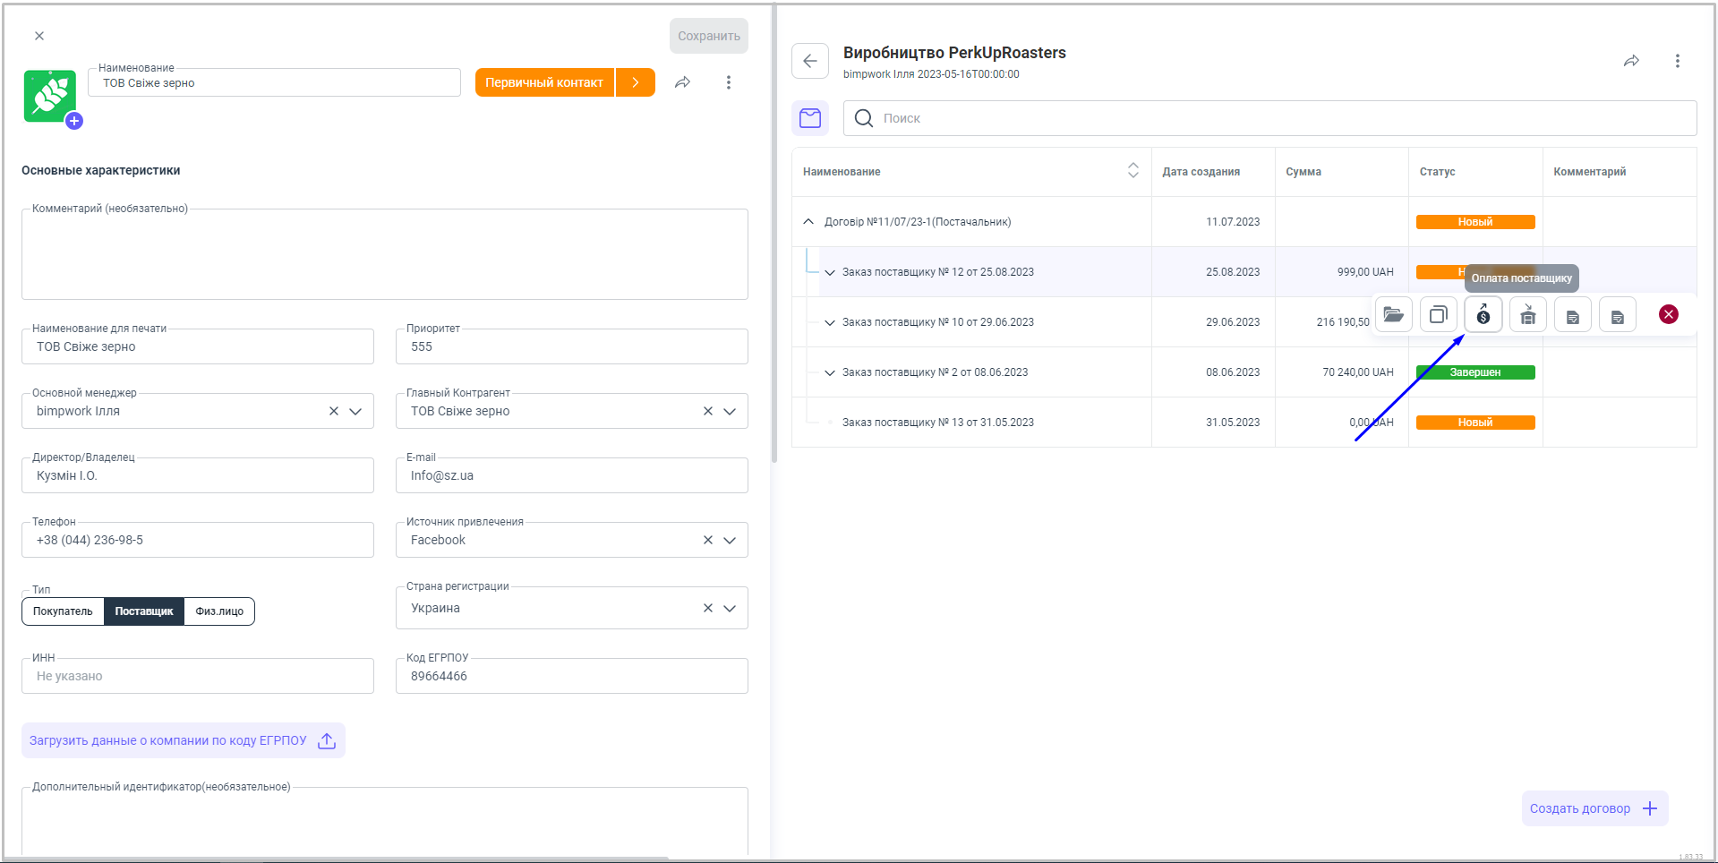1718x863 pixels.
Task: Select Покупатель type option
Action: tap(63, 611)
